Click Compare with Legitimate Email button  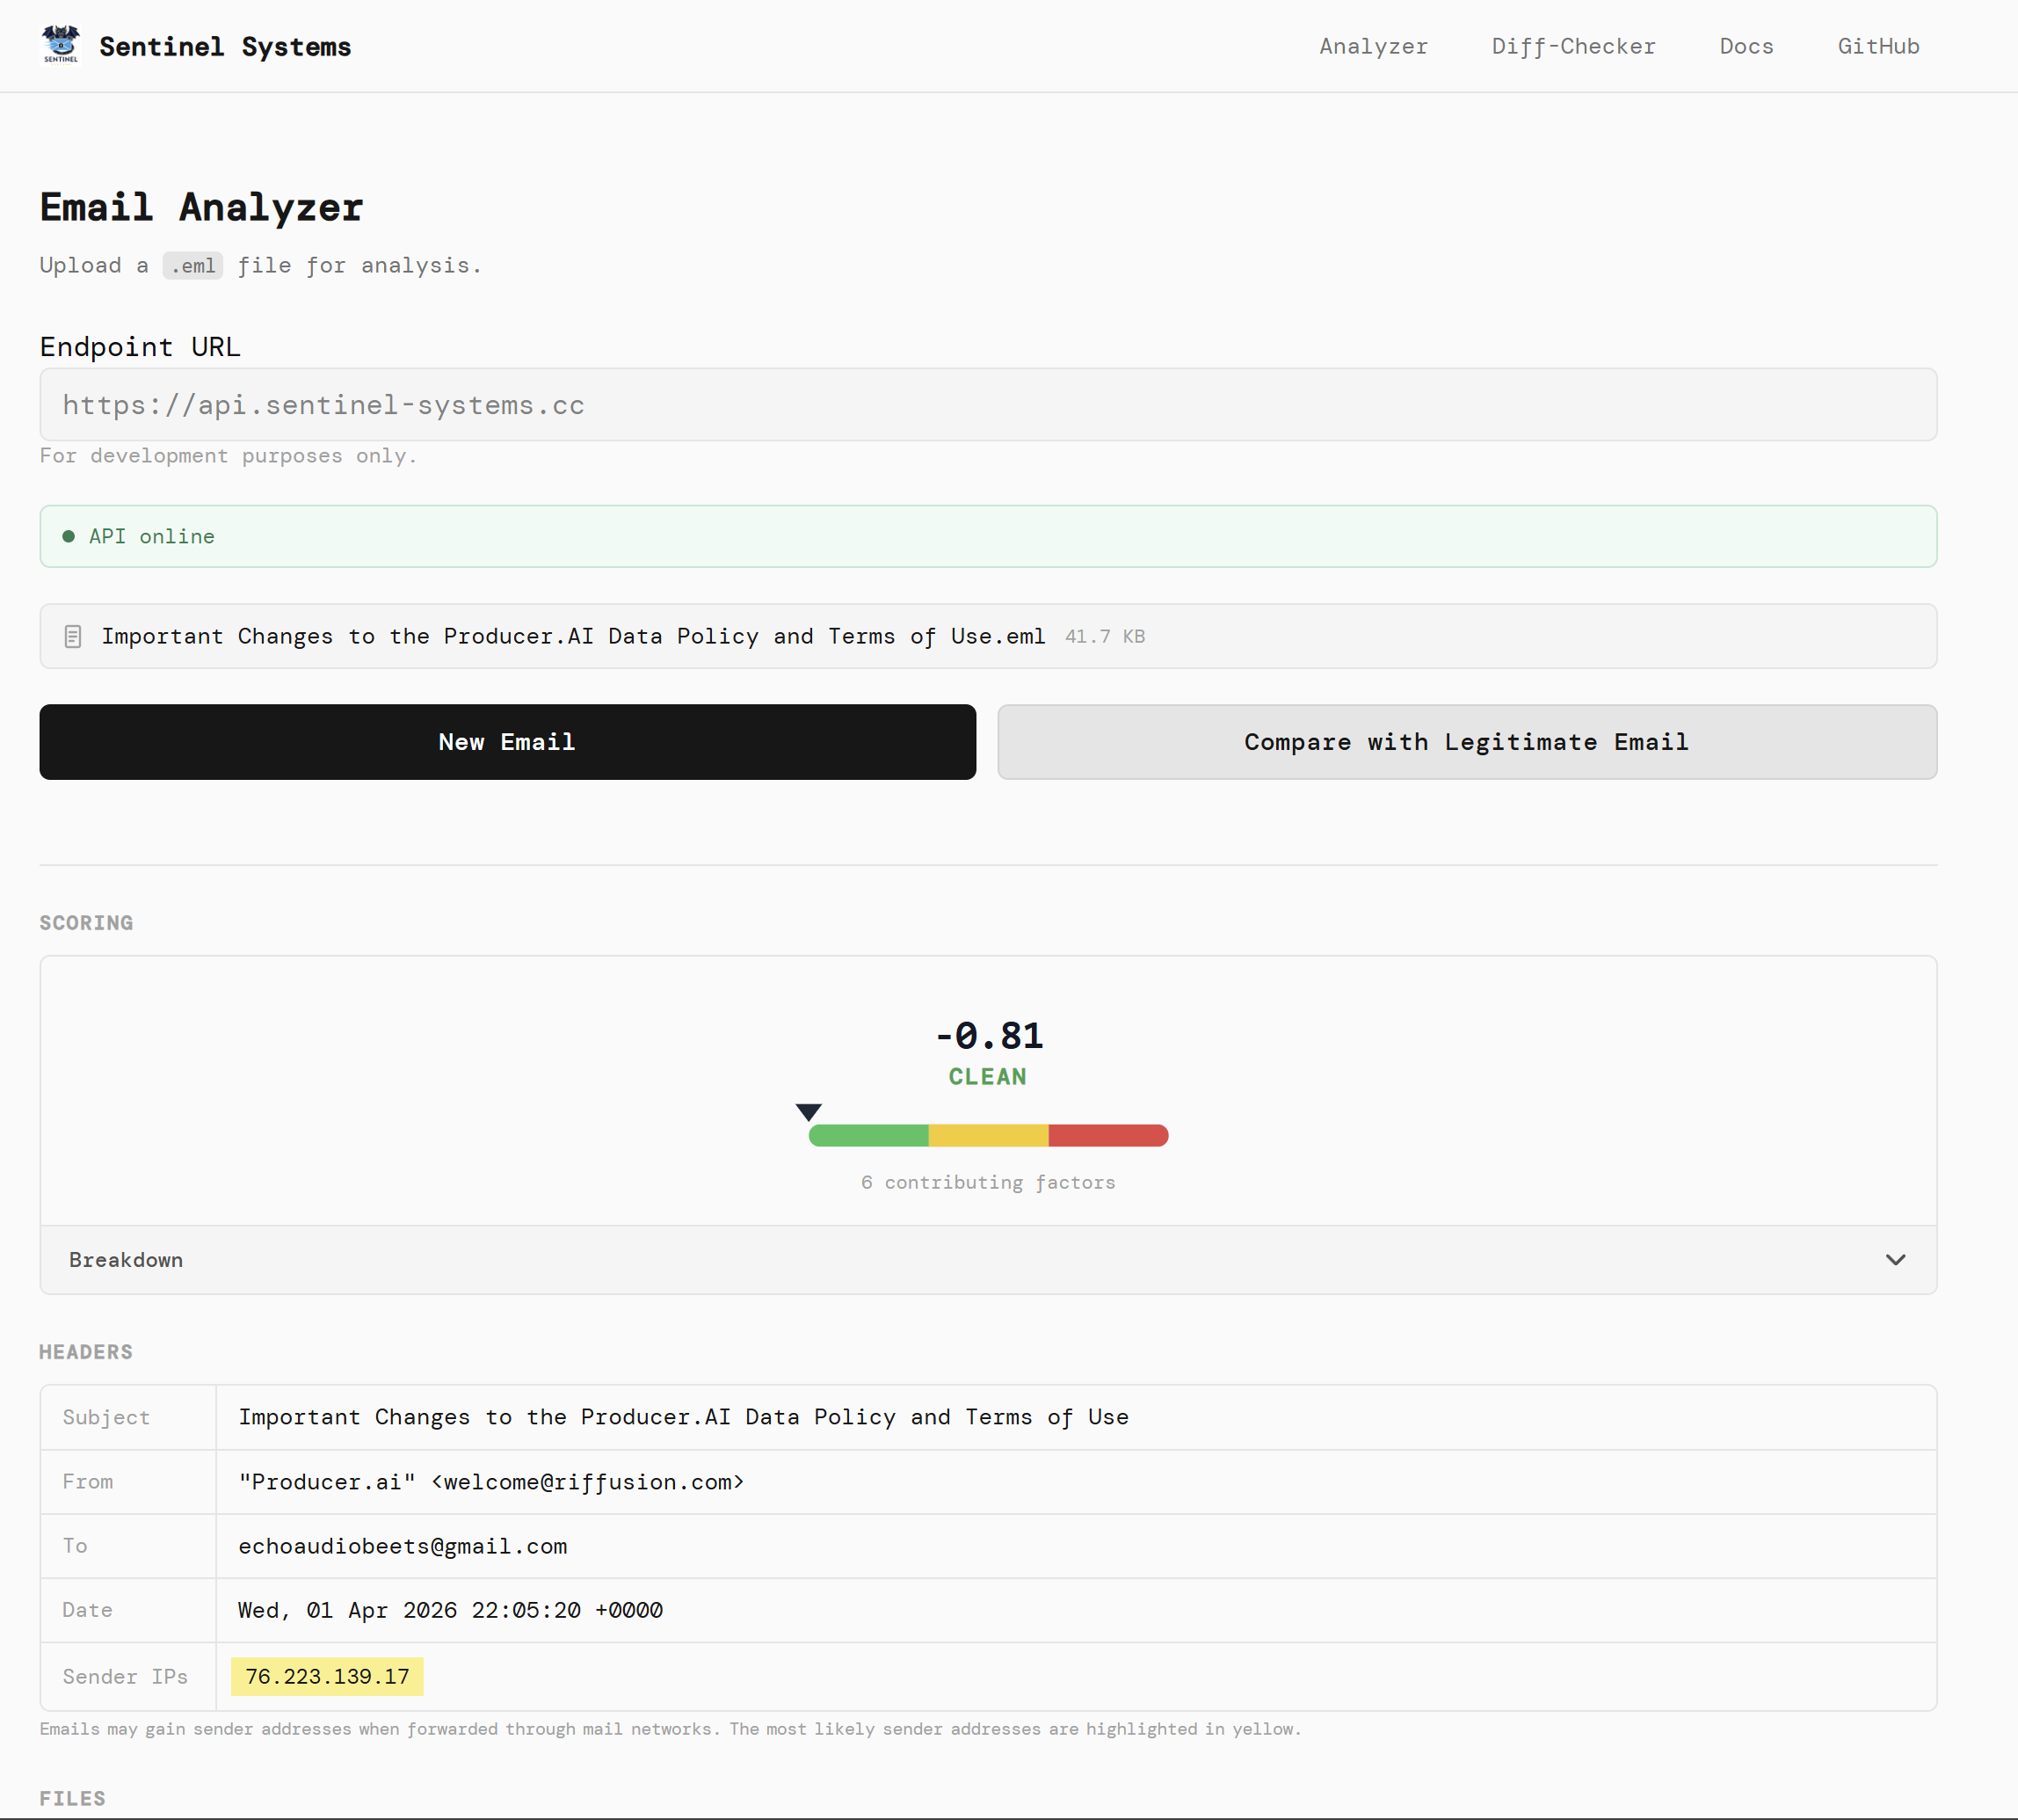[x=1467, y=742]
